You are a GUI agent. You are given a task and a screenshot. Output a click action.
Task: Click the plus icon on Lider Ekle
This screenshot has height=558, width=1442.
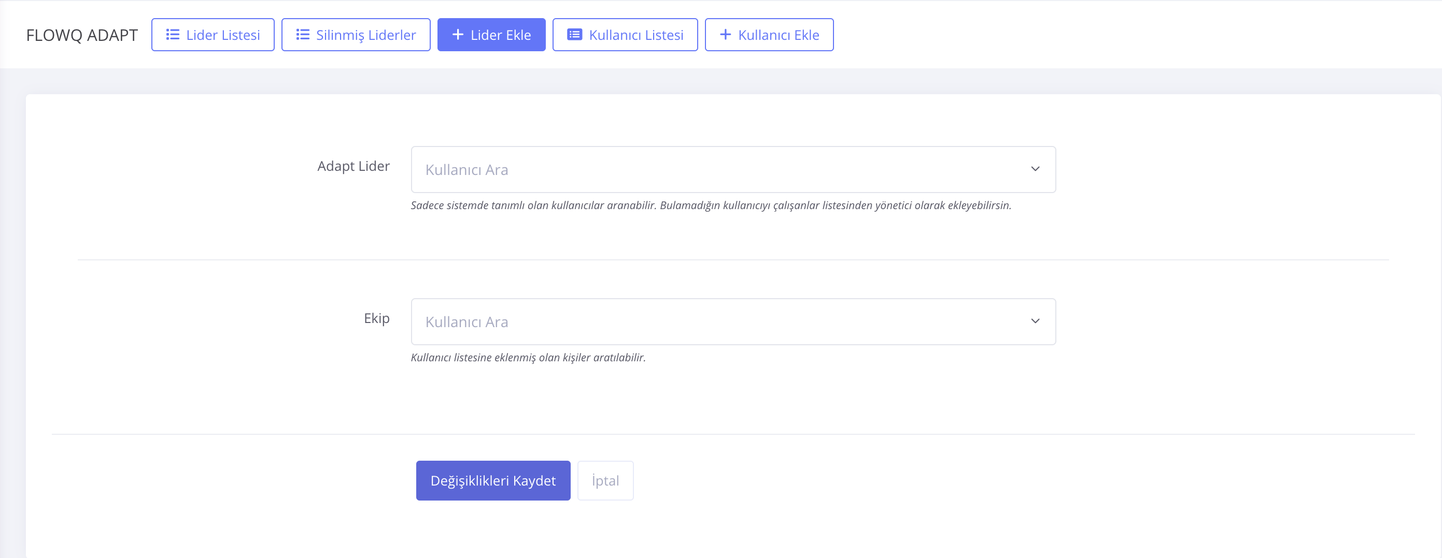click(457, 35)
